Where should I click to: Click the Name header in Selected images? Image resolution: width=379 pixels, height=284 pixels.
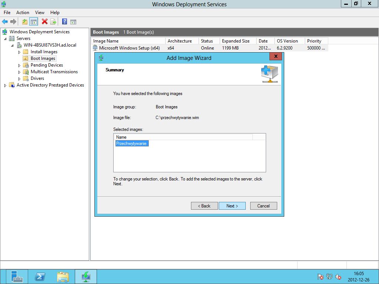tap(183, 137)
